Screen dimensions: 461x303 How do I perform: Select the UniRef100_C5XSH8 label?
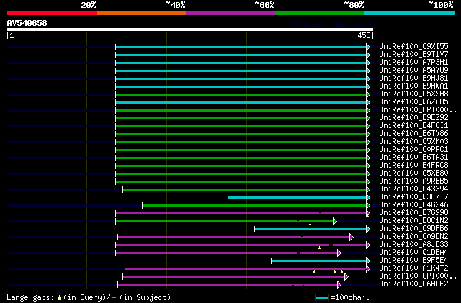point(413,94)
